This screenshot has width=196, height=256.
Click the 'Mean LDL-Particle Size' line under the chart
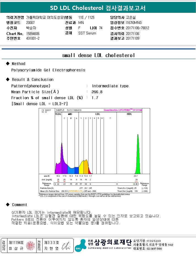(68, 191)
